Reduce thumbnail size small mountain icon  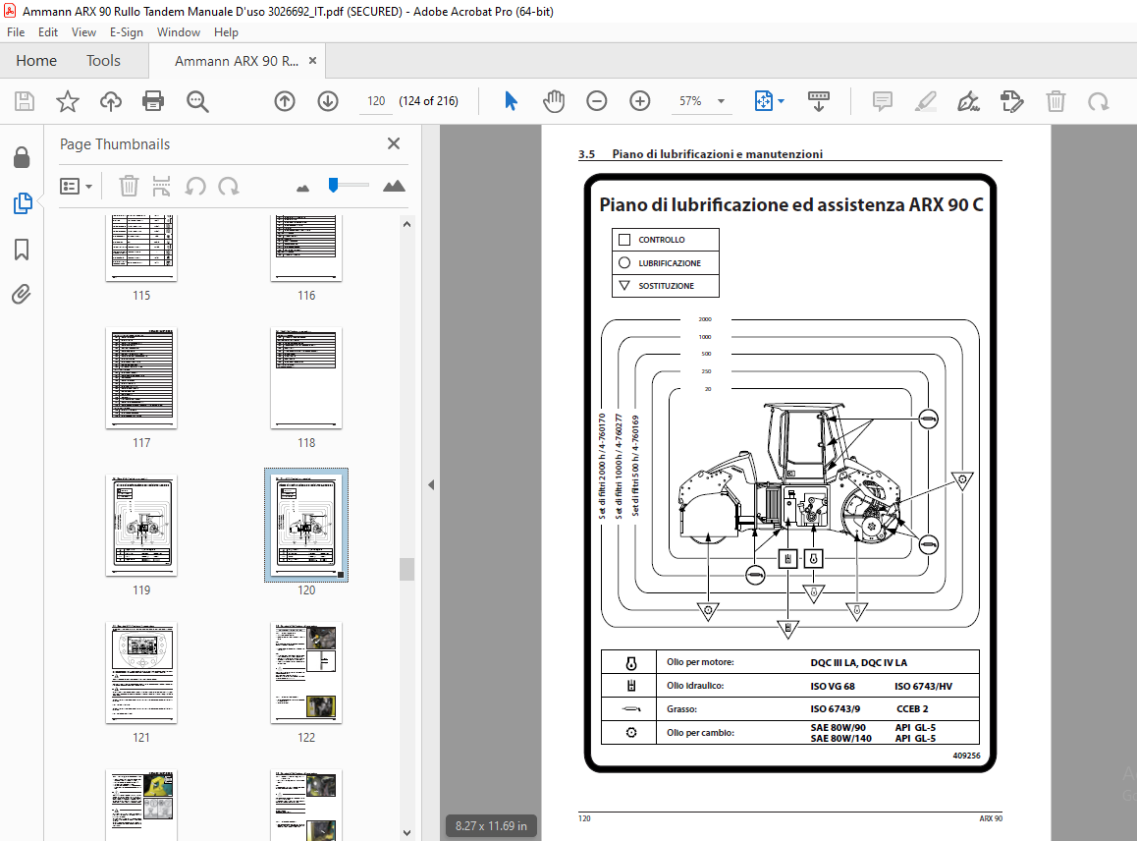point(303,188)
